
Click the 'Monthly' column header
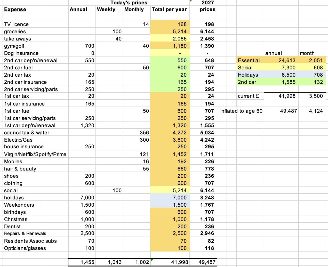(x=134, y=10)
